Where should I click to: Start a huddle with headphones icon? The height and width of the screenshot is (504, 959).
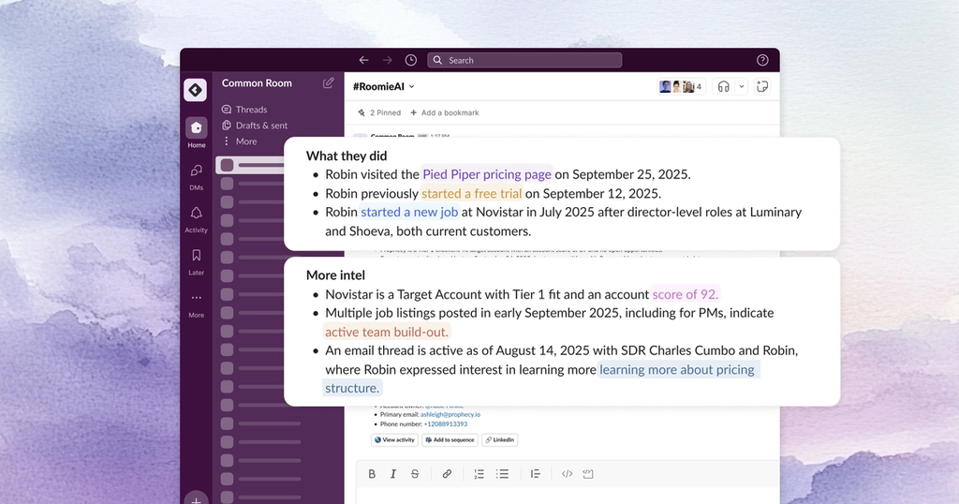coord(724,87)
